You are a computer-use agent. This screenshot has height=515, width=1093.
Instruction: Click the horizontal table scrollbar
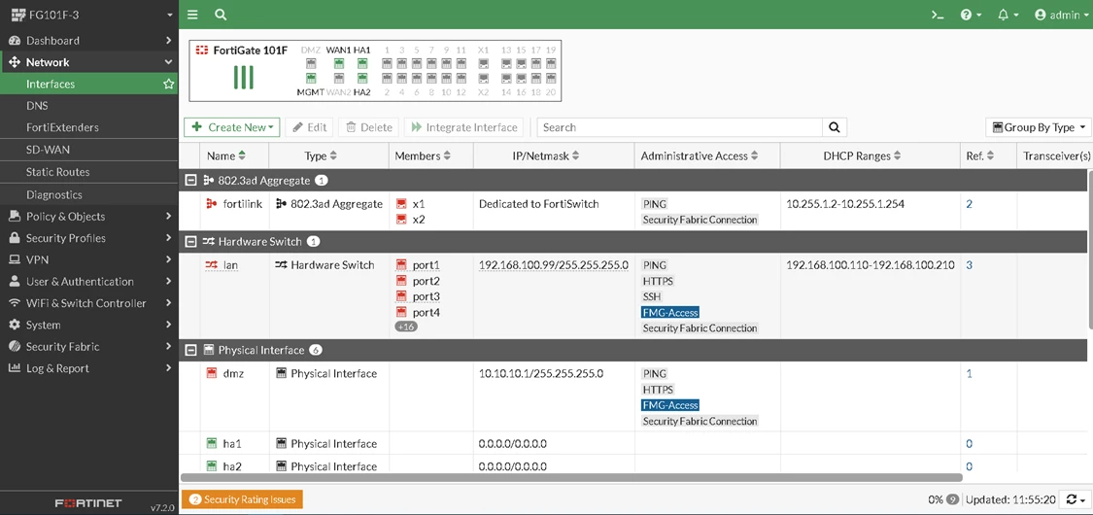pyautogui.click(x=571, y=477)
